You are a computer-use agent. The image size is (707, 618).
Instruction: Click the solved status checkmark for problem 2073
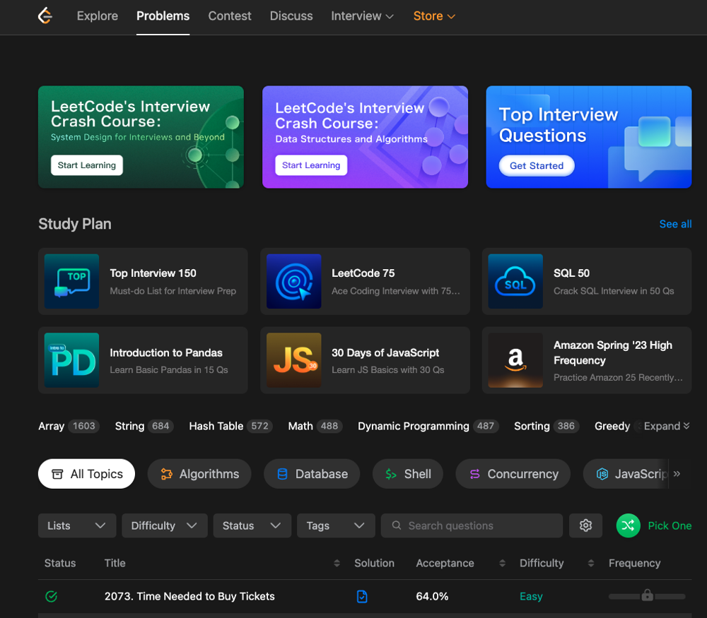(x=51, y=596)
